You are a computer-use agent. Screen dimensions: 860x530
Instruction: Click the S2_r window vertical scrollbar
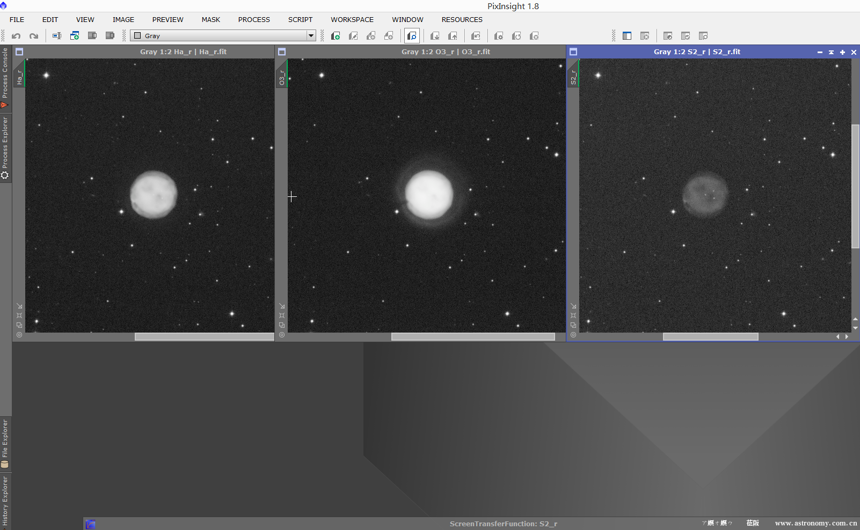tap(856, 186)
